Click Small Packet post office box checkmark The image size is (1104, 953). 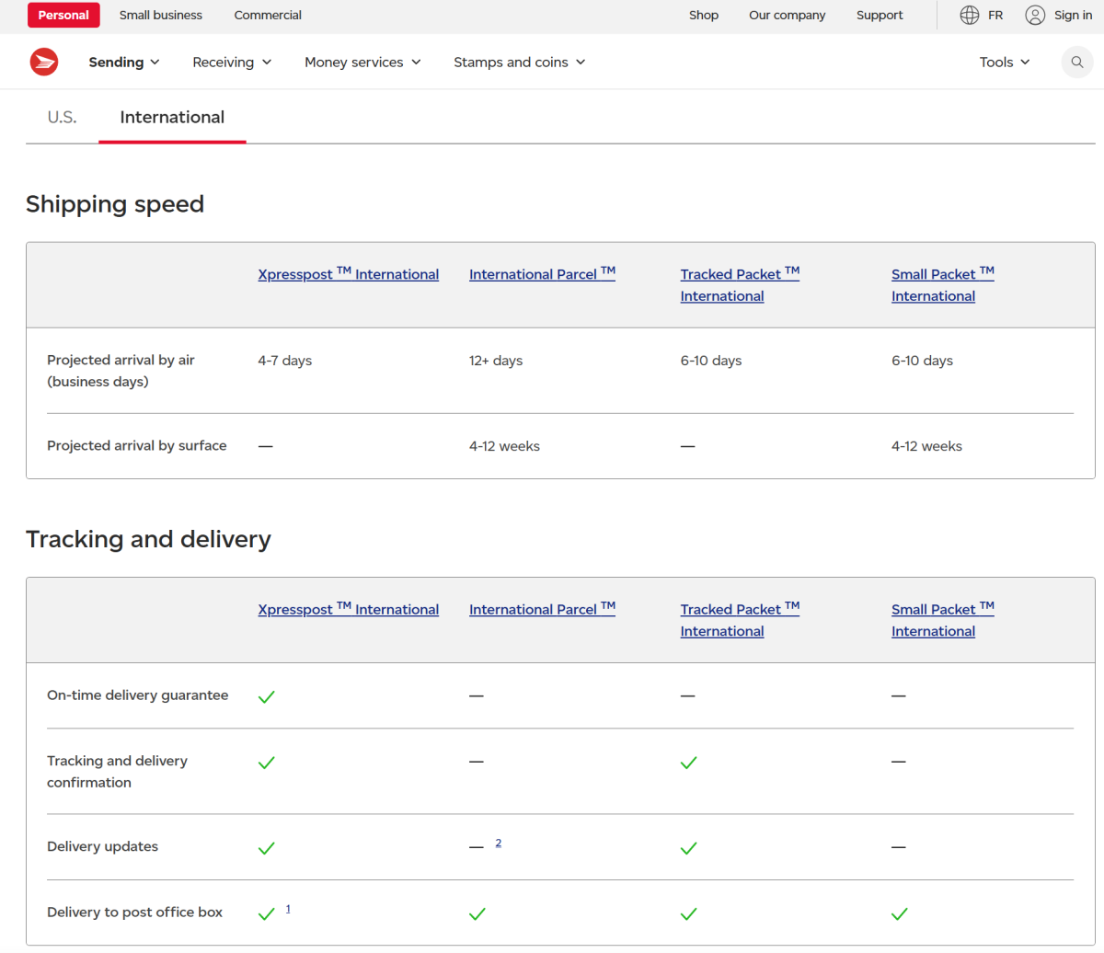tap(900, 913)
